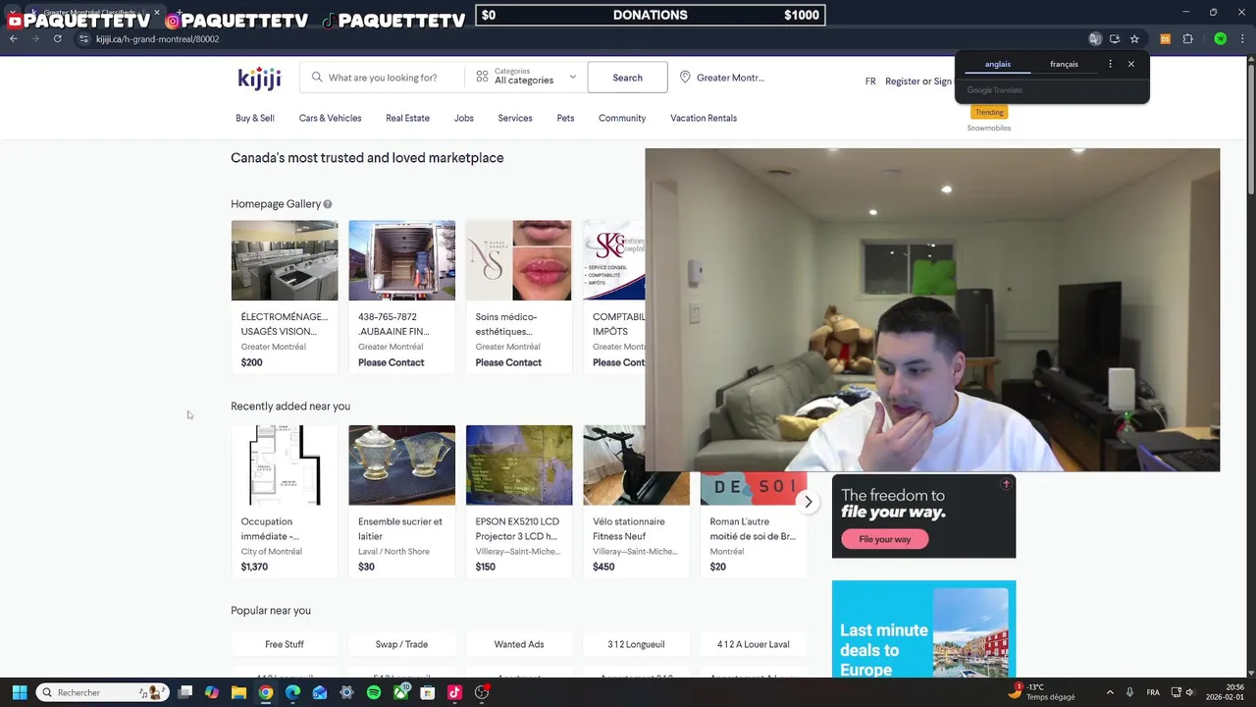Select français tab in Translate popup
Screen dimensions: 1256x707
1064,64
